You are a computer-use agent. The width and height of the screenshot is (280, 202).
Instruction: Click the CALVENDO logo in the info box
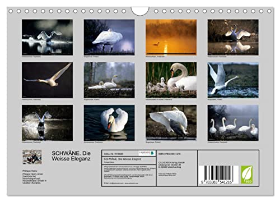[147, 153]
